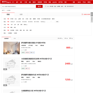Filter rent by 1000元以上
This screenshot has width=93, height=93.
tap(43, 22)
